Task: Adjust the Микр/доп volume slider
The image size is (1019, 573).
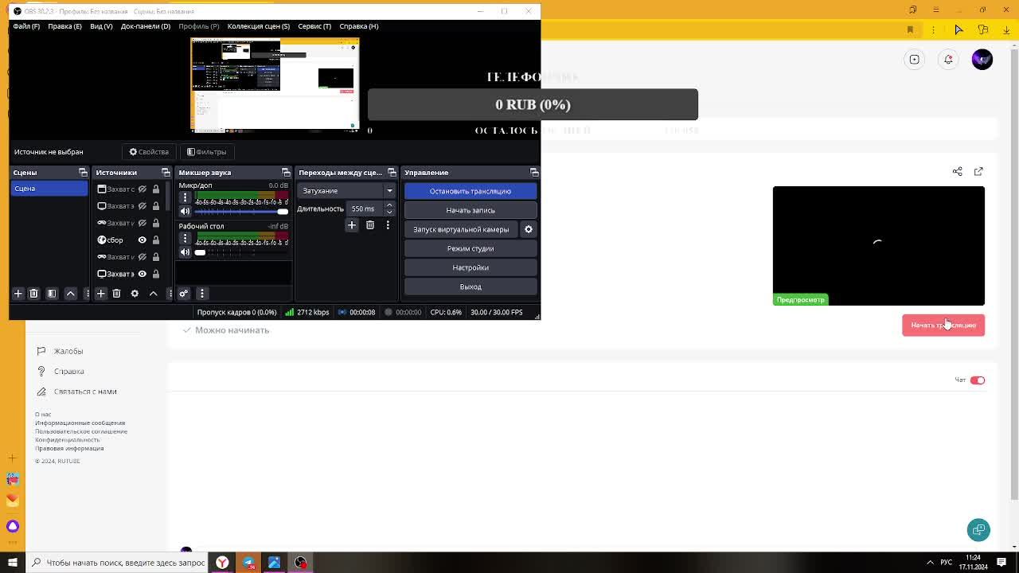Action: (241, 212)
